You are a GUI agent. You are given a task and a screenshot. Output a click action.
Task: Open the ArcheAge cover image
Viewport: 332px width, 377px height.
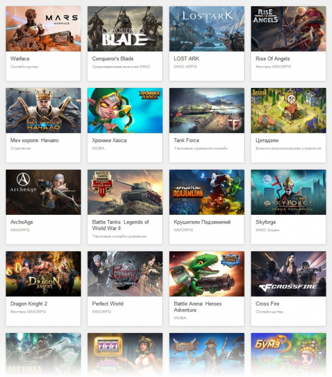click(43, 192)
